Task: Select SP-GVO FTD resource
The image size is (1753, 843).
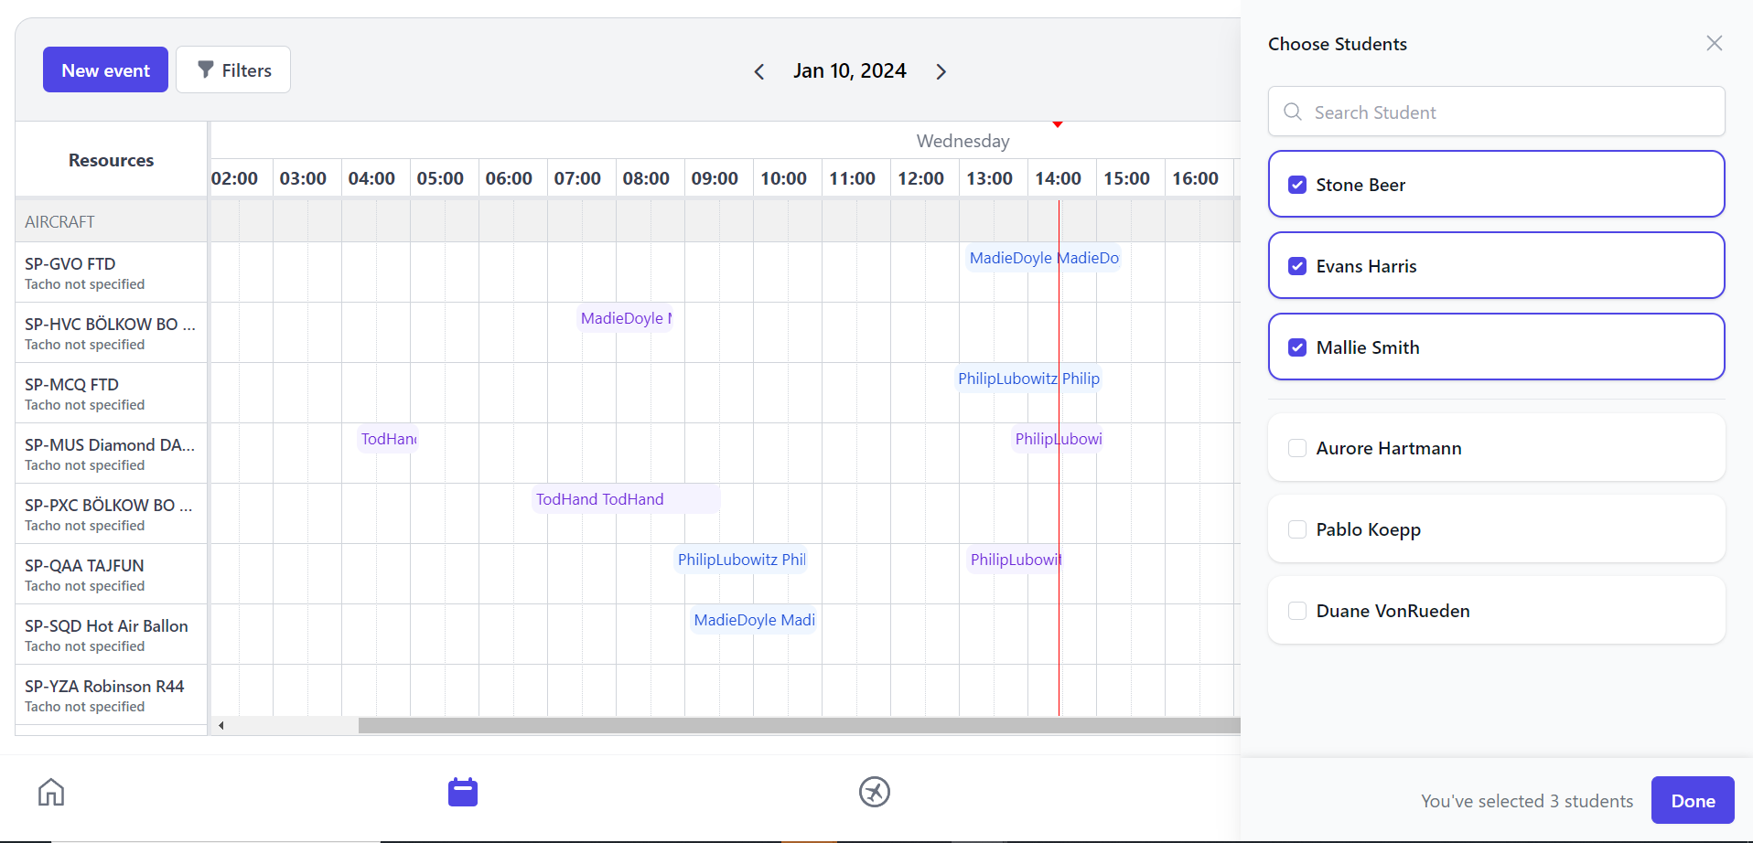Action: [111, 272]
